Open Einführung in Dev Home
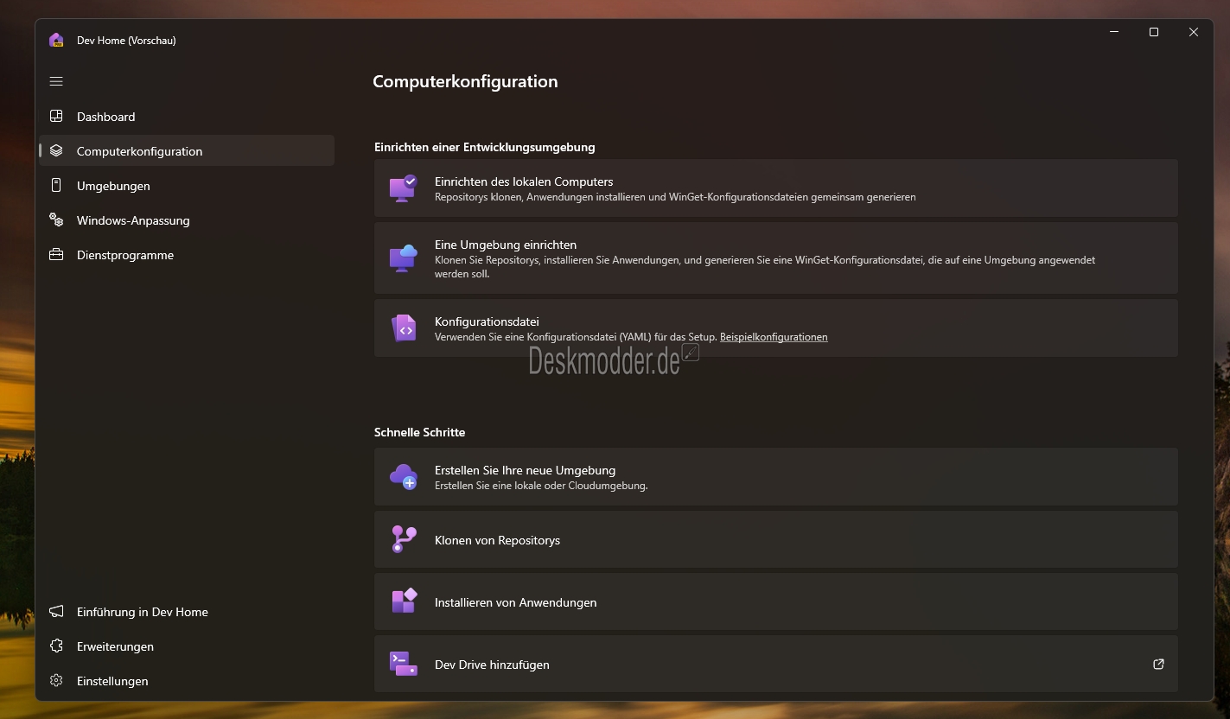The width and height of the screenshot is (1230, 719). tap(187, 612)
